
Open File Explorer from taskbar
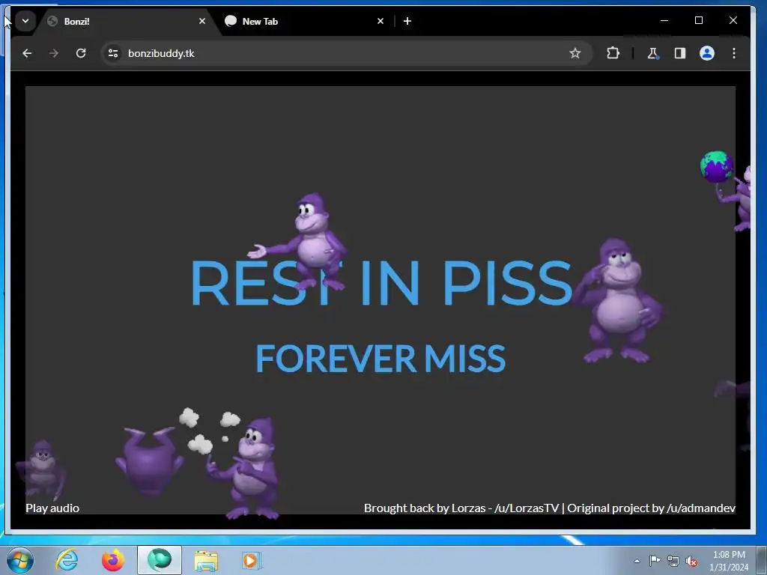[206, 560]
